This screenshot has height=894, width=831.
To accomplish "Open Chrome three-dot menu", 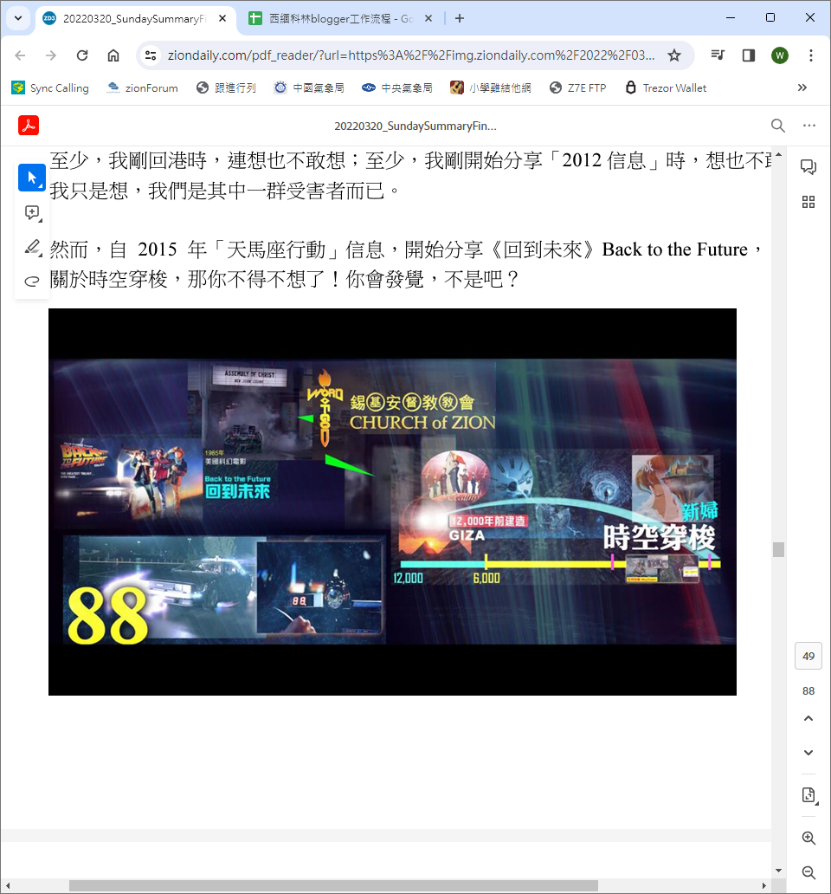I will coord(811,55).
